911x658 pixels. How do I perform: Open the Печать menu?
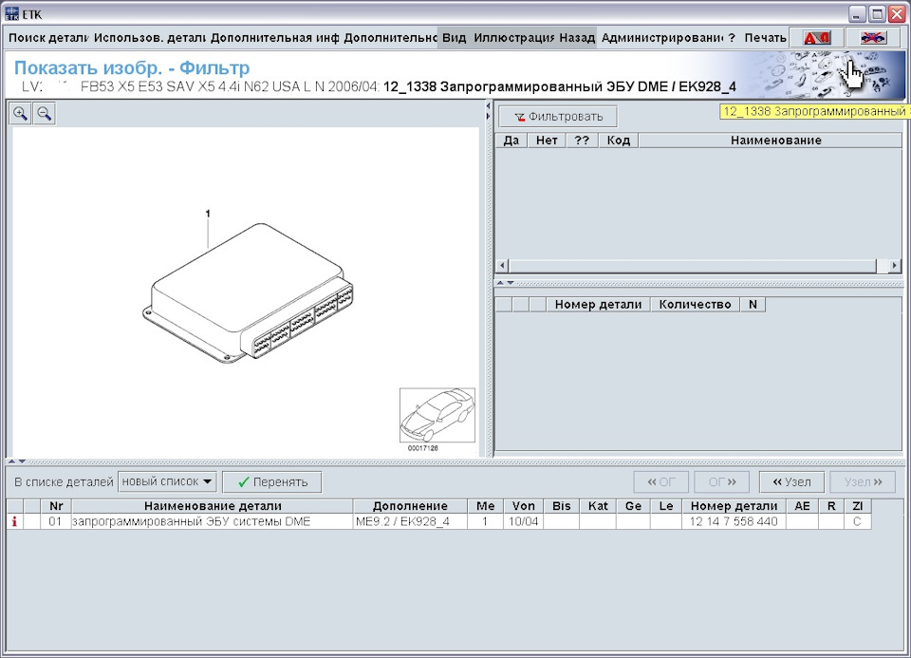click(765, 38)
